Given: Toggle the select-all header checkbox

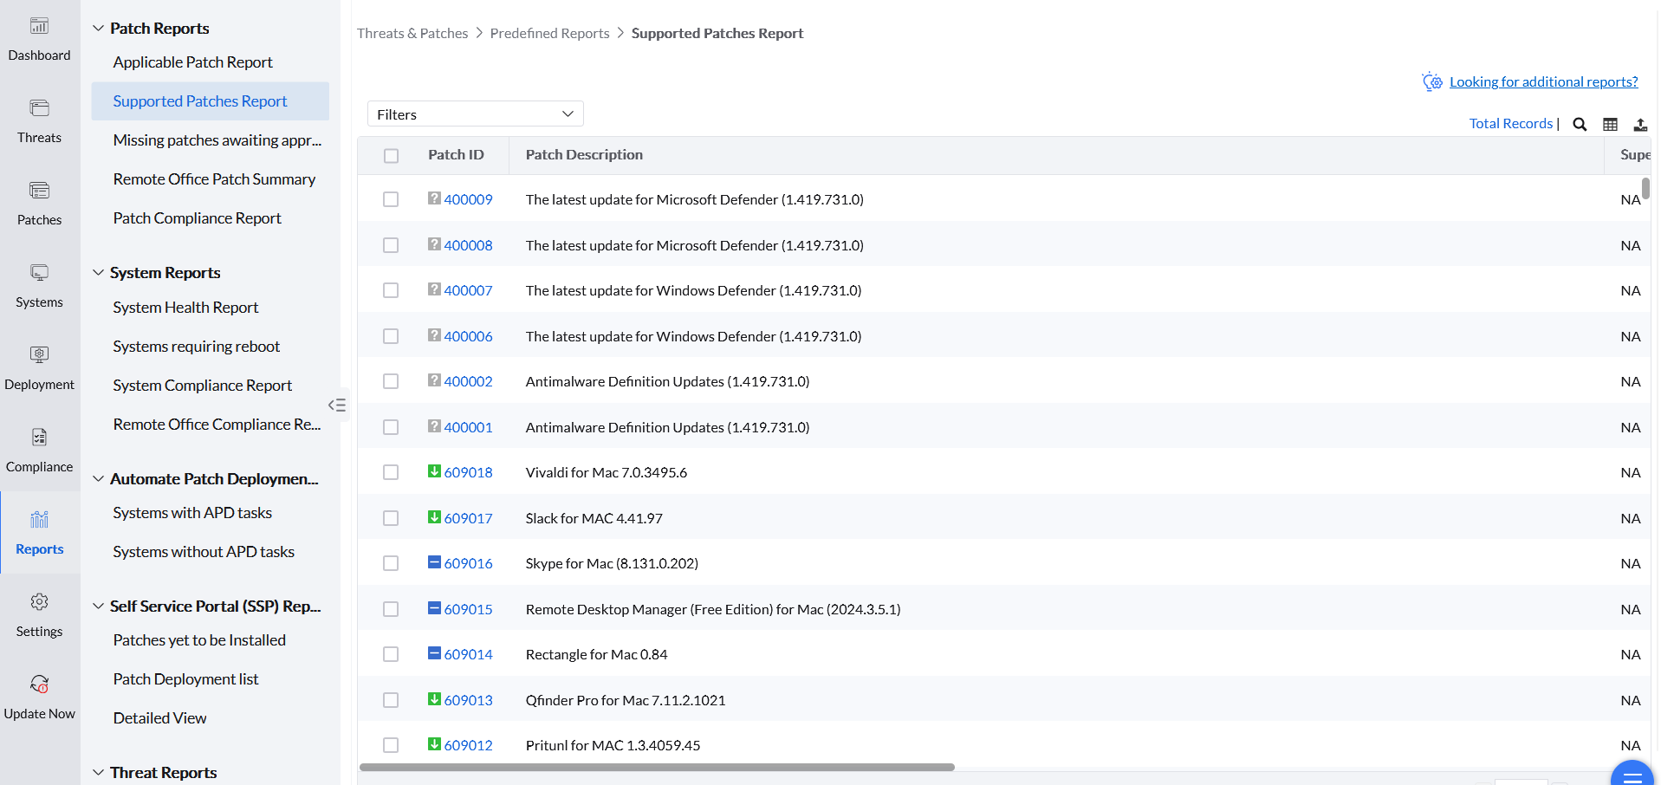Looking at the screenshot, I should point(391,156).
